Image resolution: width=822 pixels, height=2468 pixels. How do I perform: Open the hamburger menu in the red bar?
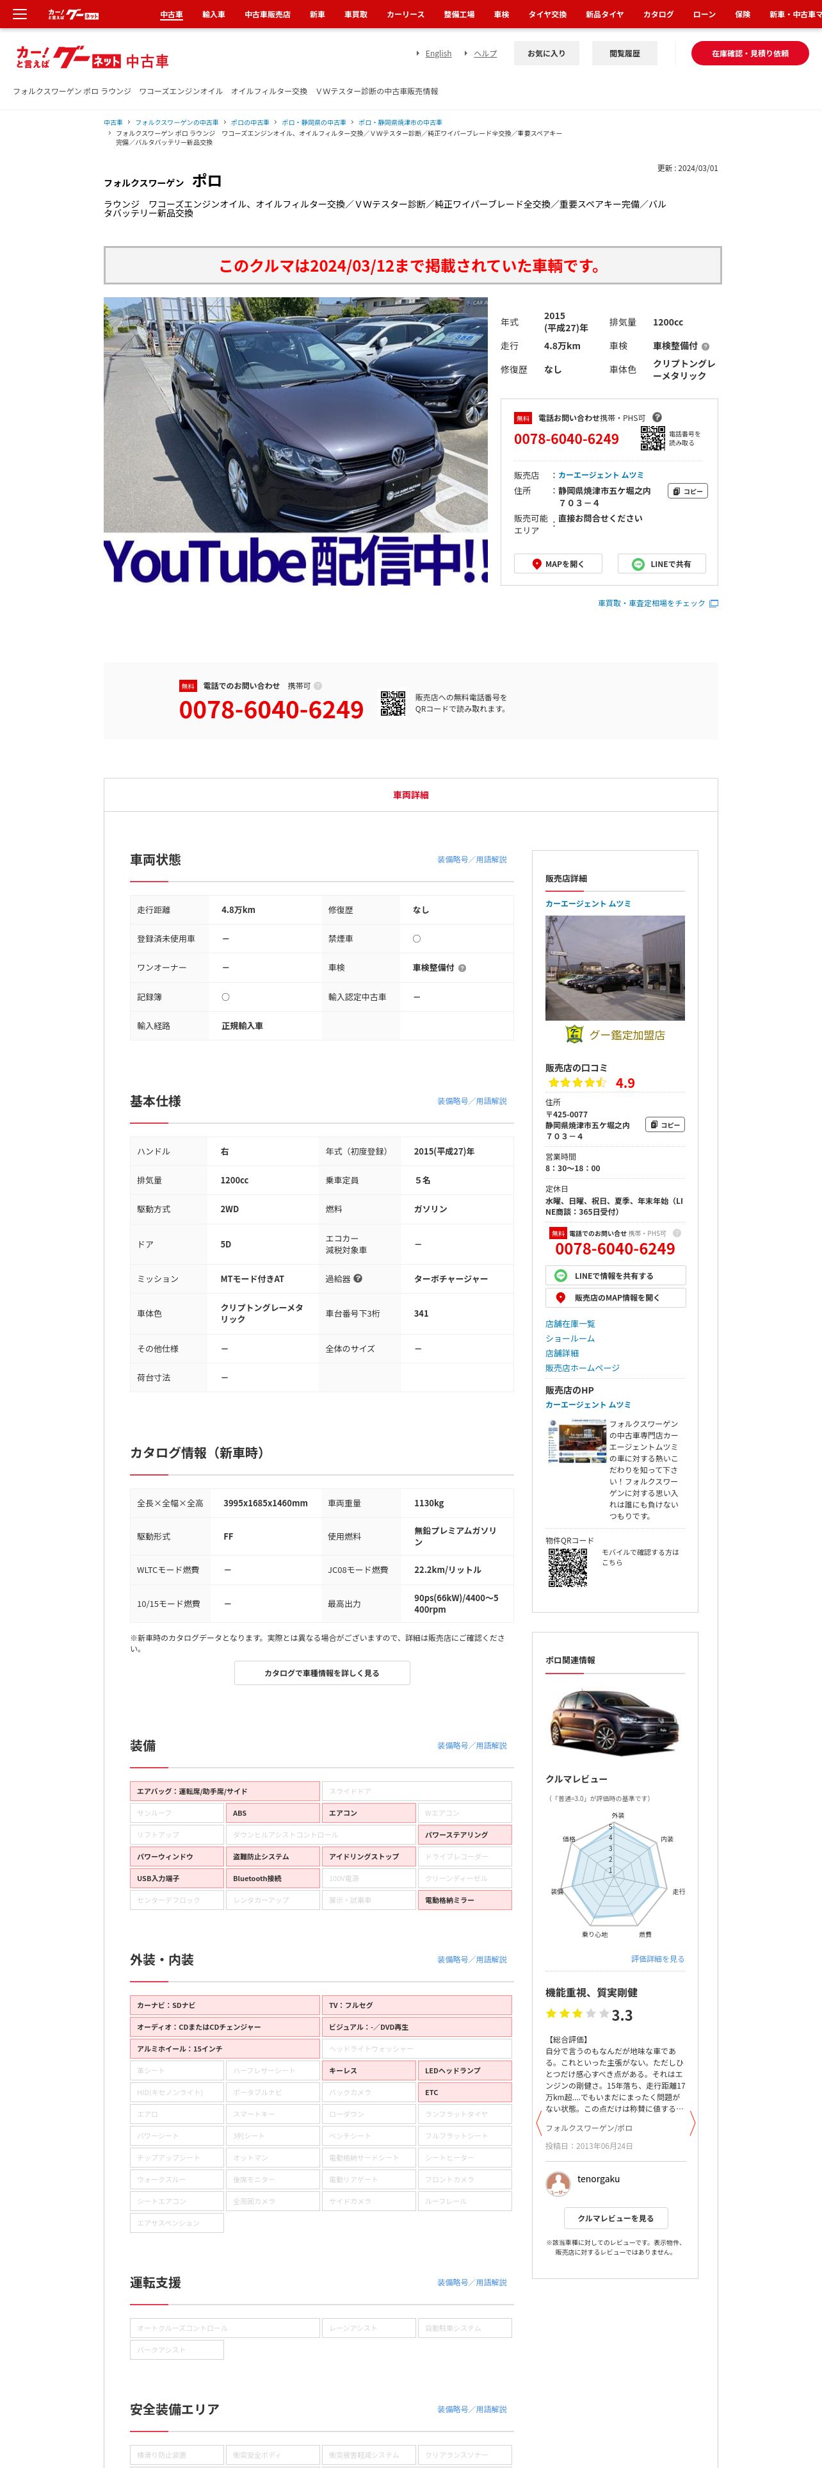click(19, 14)
